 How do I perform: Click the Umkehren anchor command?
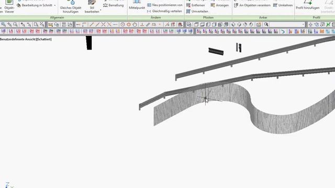tap(283, 5)
